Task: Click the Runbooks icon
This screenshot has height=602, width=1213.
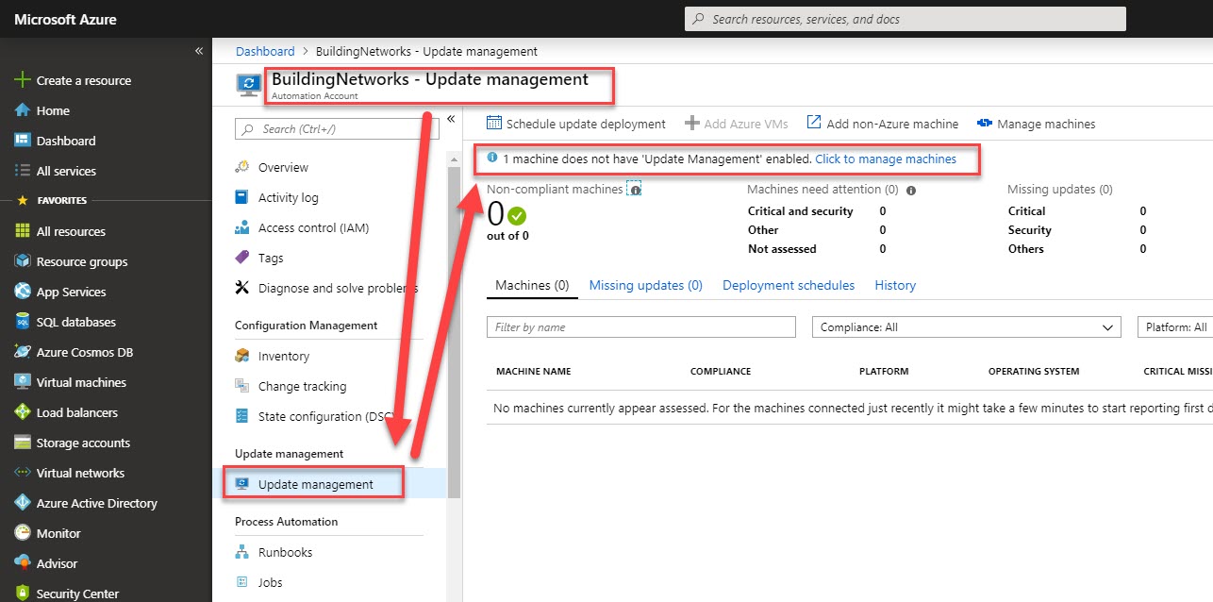Action: point(241,552)
